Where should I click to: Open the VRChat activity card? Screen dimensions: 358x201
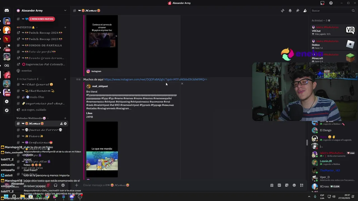[x=334, y=30]
